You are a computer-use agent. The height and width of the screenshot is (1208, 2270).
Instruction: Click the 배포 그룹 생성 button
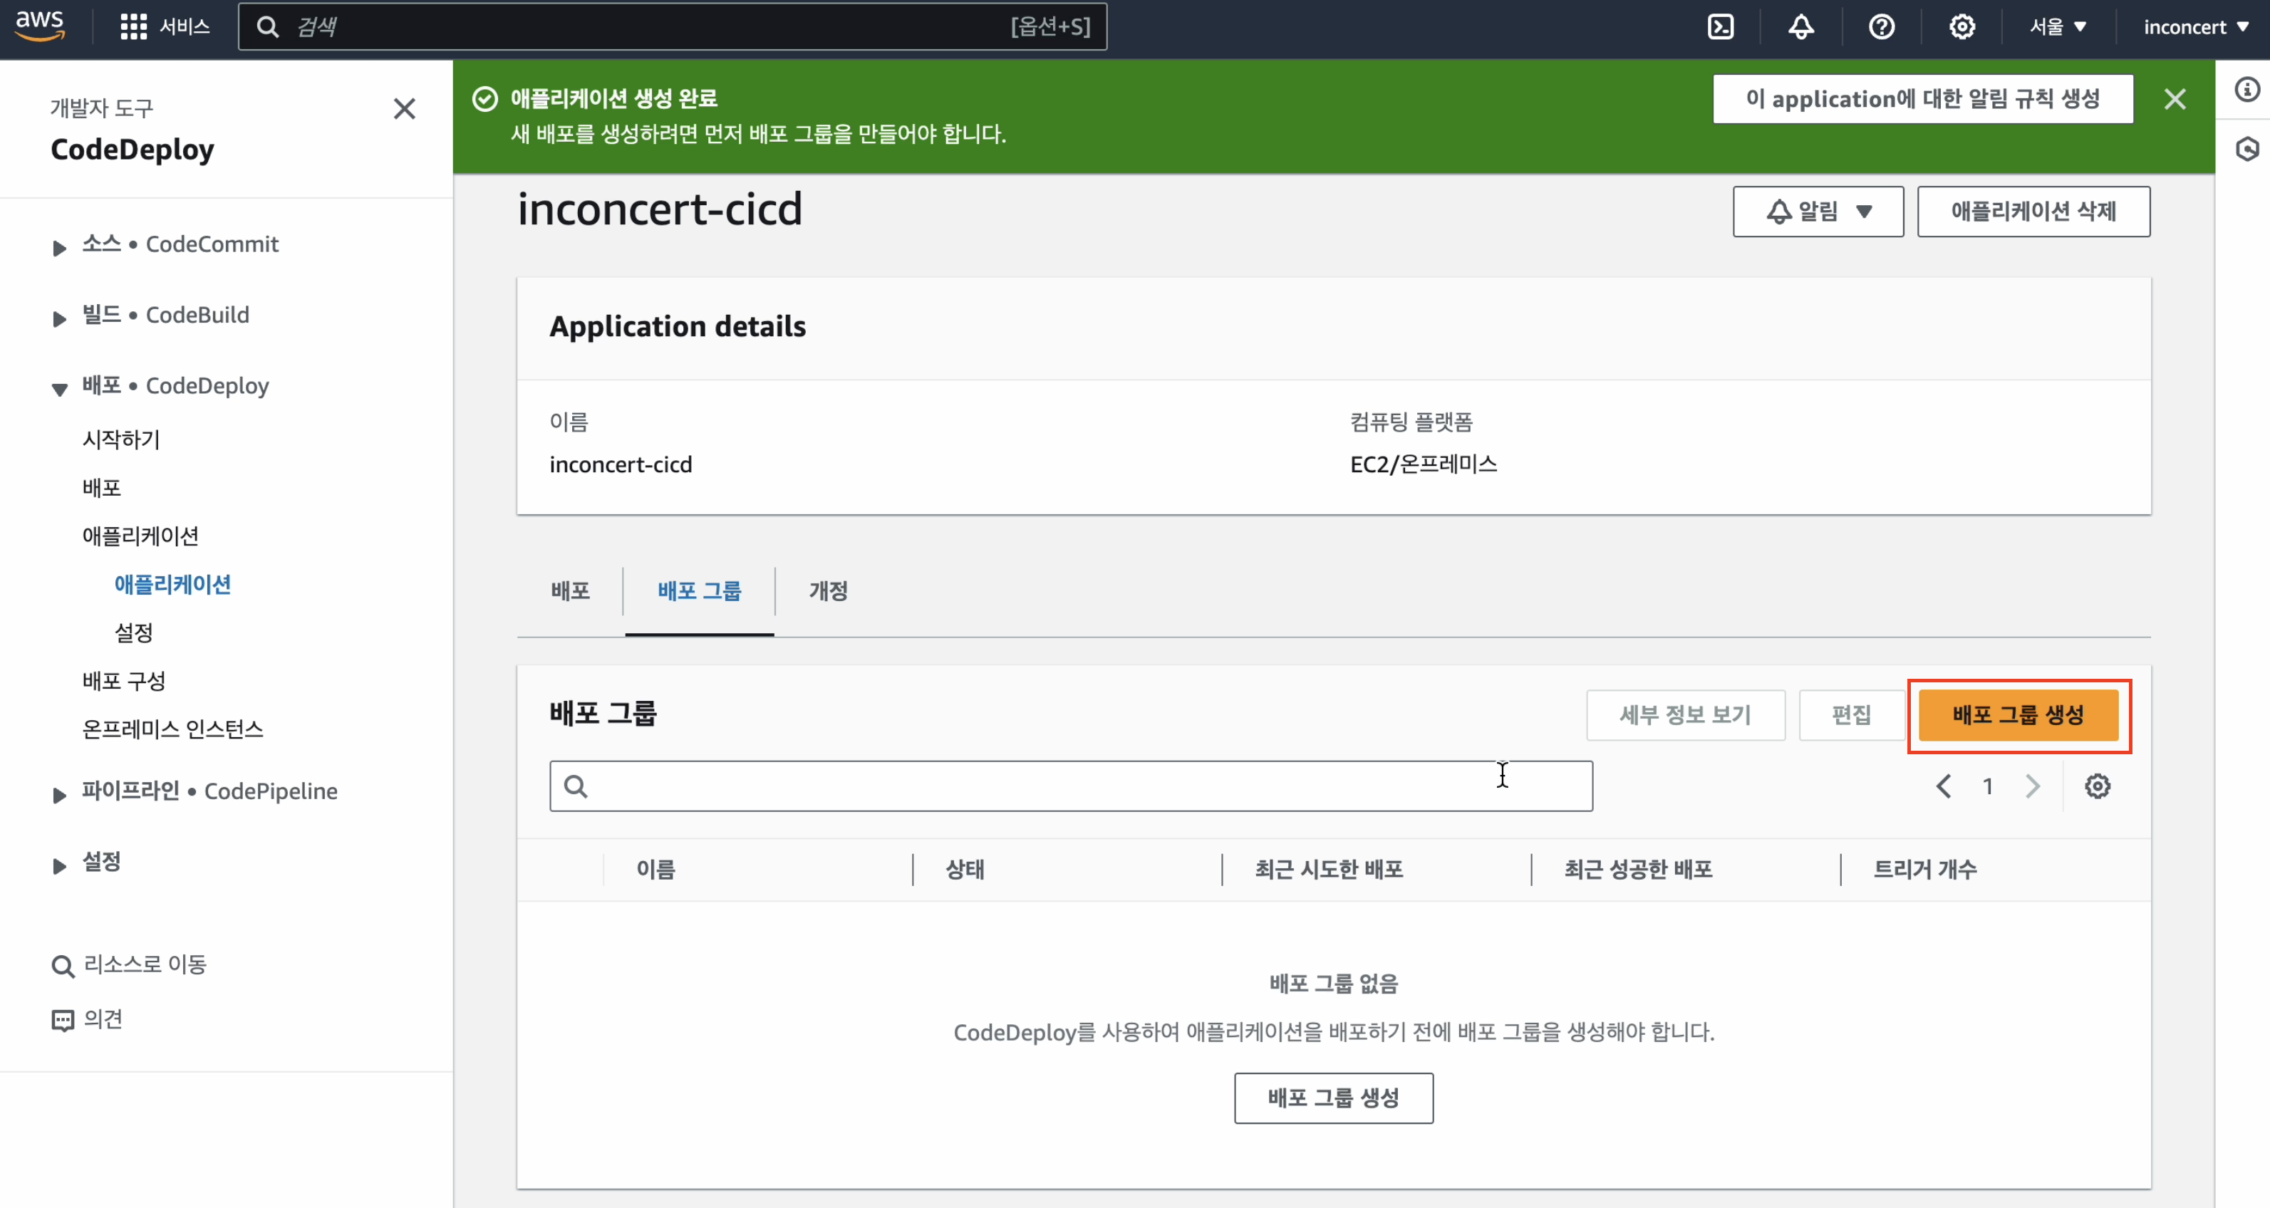point(2019,714)
